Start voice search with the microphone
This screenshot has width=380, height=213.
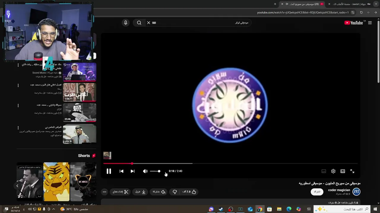click(x=126, y=23)
